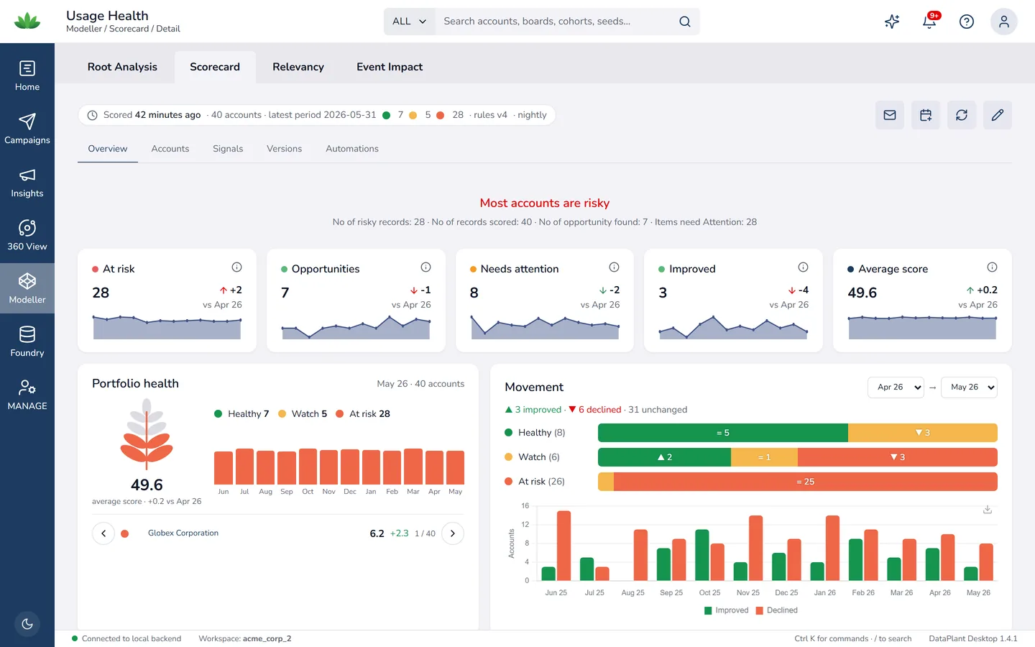The width and height of the screenshot is (1035, 647).
Task: Open the Opportunities summary card
Action: (356, 300)
